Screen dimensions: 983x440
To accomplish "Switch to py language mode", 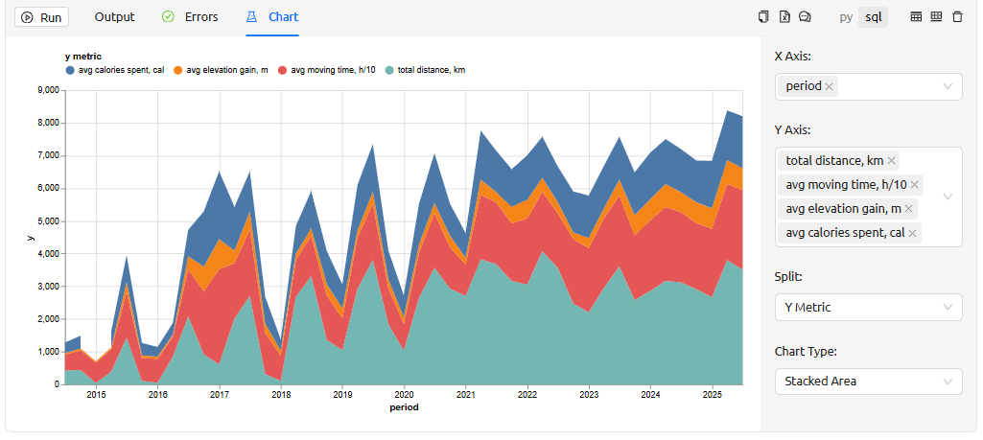I will point(846,17).
